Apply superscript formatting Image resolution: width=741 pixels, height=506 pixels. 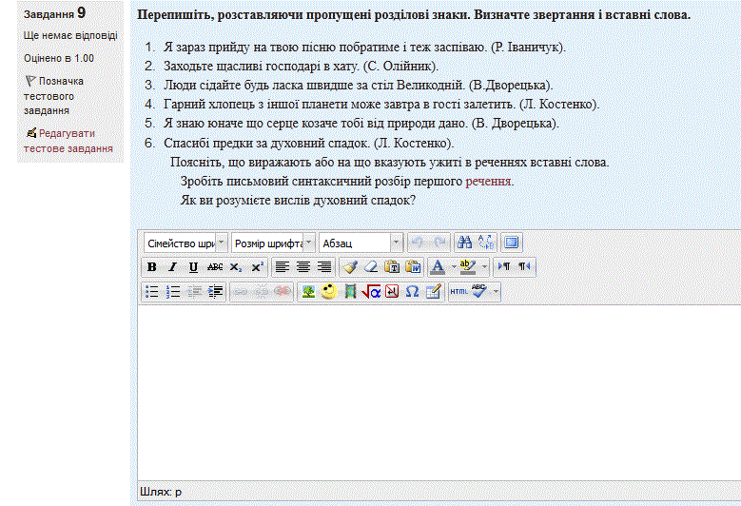pos(257,267)
